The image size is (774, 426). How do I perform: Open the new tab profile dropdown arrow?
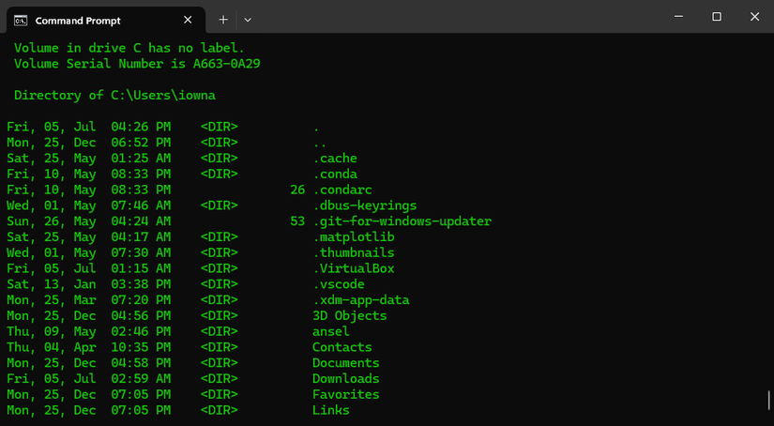[x=248, y=21]
